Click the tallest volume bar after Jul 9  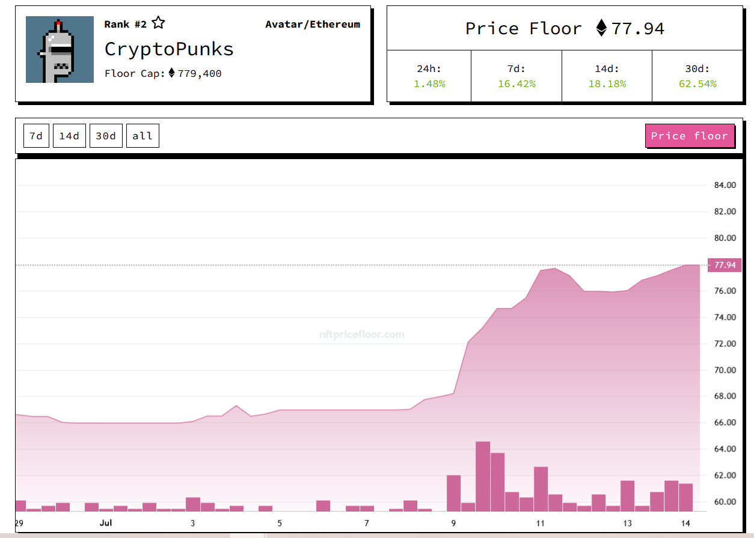point(483,476)
